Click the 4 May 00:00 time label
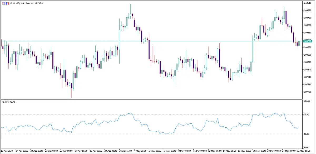316x154 pixels. coord(140,151)
